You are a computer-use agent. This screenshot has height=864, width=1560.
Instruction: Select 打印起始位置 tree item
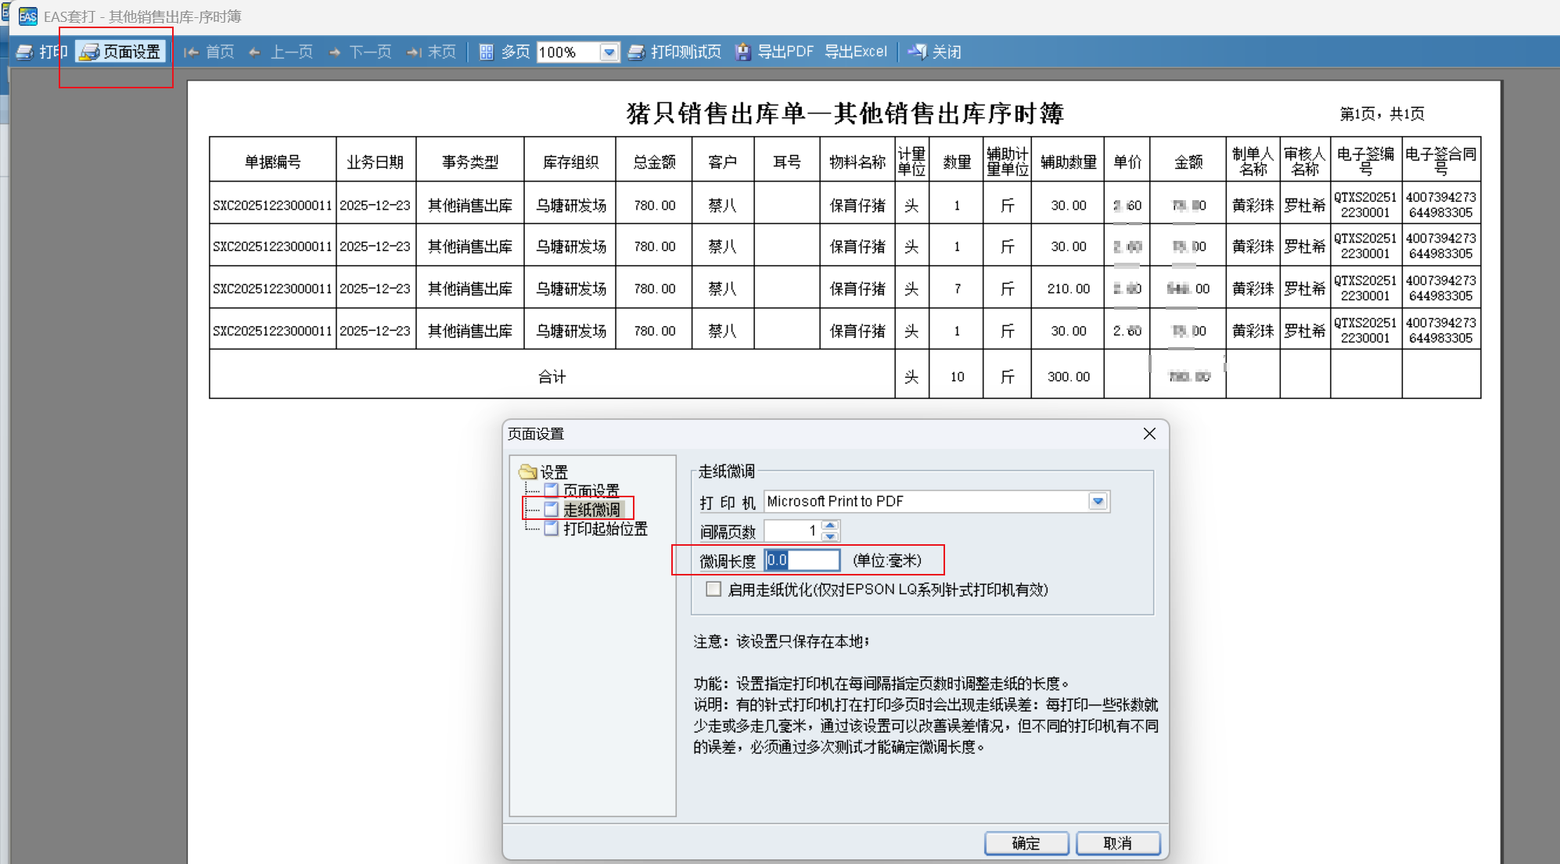(x=605, y=529)
